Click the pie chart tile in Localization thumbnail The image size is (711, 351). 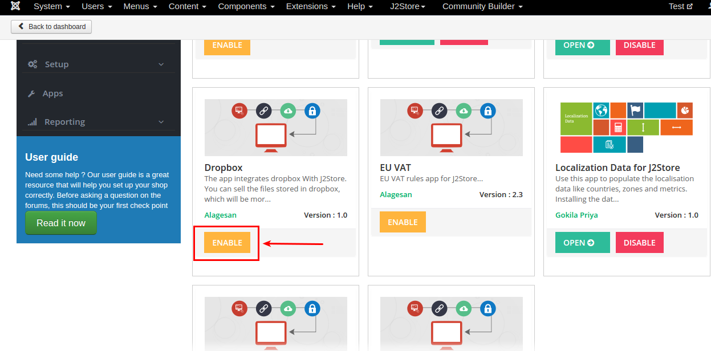pos(685,110)
